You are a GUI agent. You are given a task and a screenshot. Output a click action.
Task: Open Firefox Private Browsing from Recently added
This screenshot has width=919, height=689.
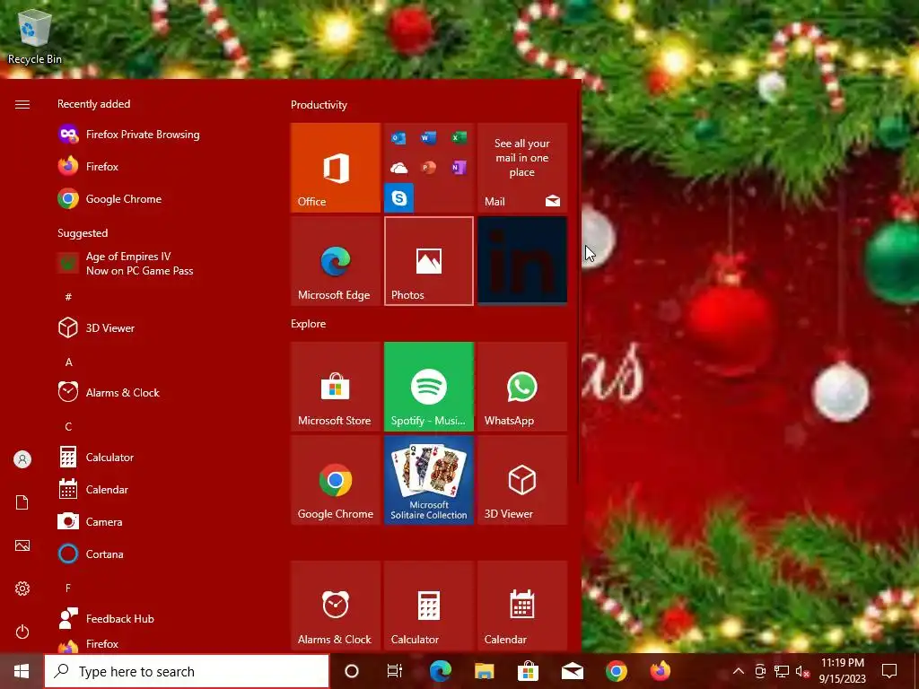[129, 135]
